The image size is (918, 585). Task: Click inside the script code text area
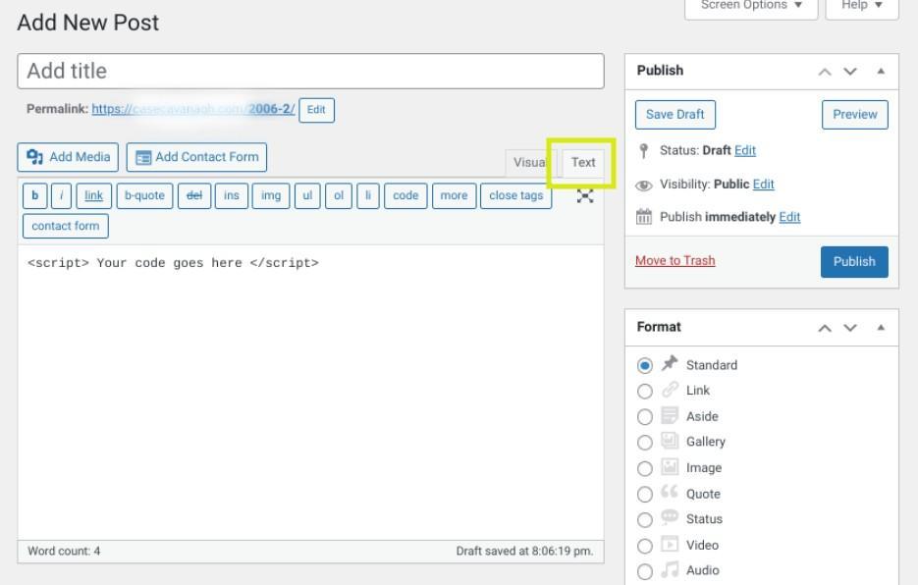tap(311, 393)
